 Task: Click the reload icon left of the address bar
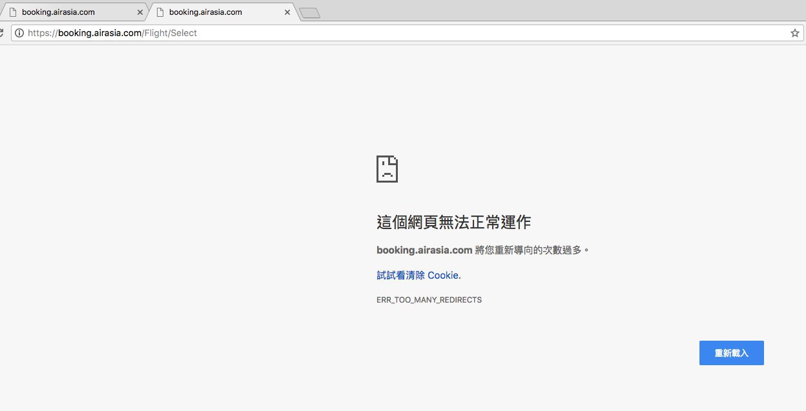(2, 33)
